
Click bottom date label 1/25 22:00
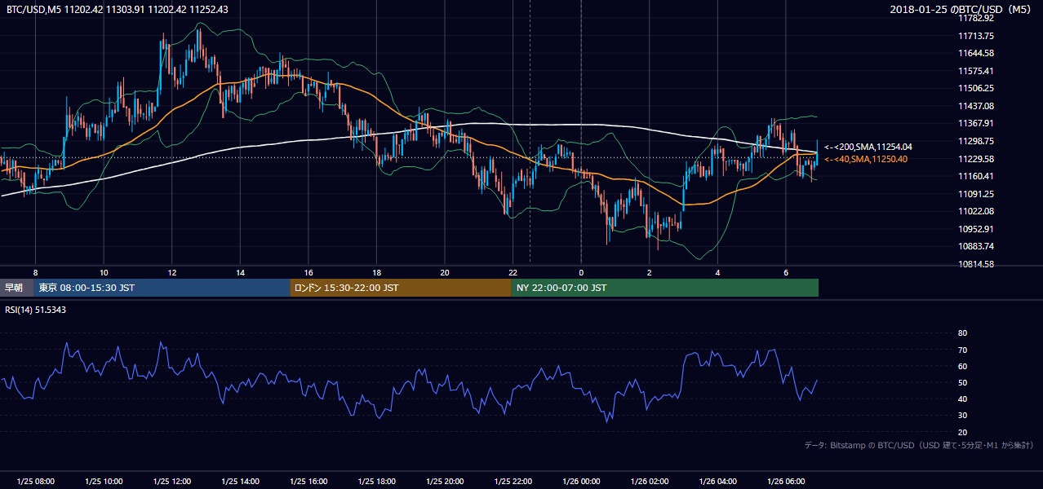coord(513,482)
